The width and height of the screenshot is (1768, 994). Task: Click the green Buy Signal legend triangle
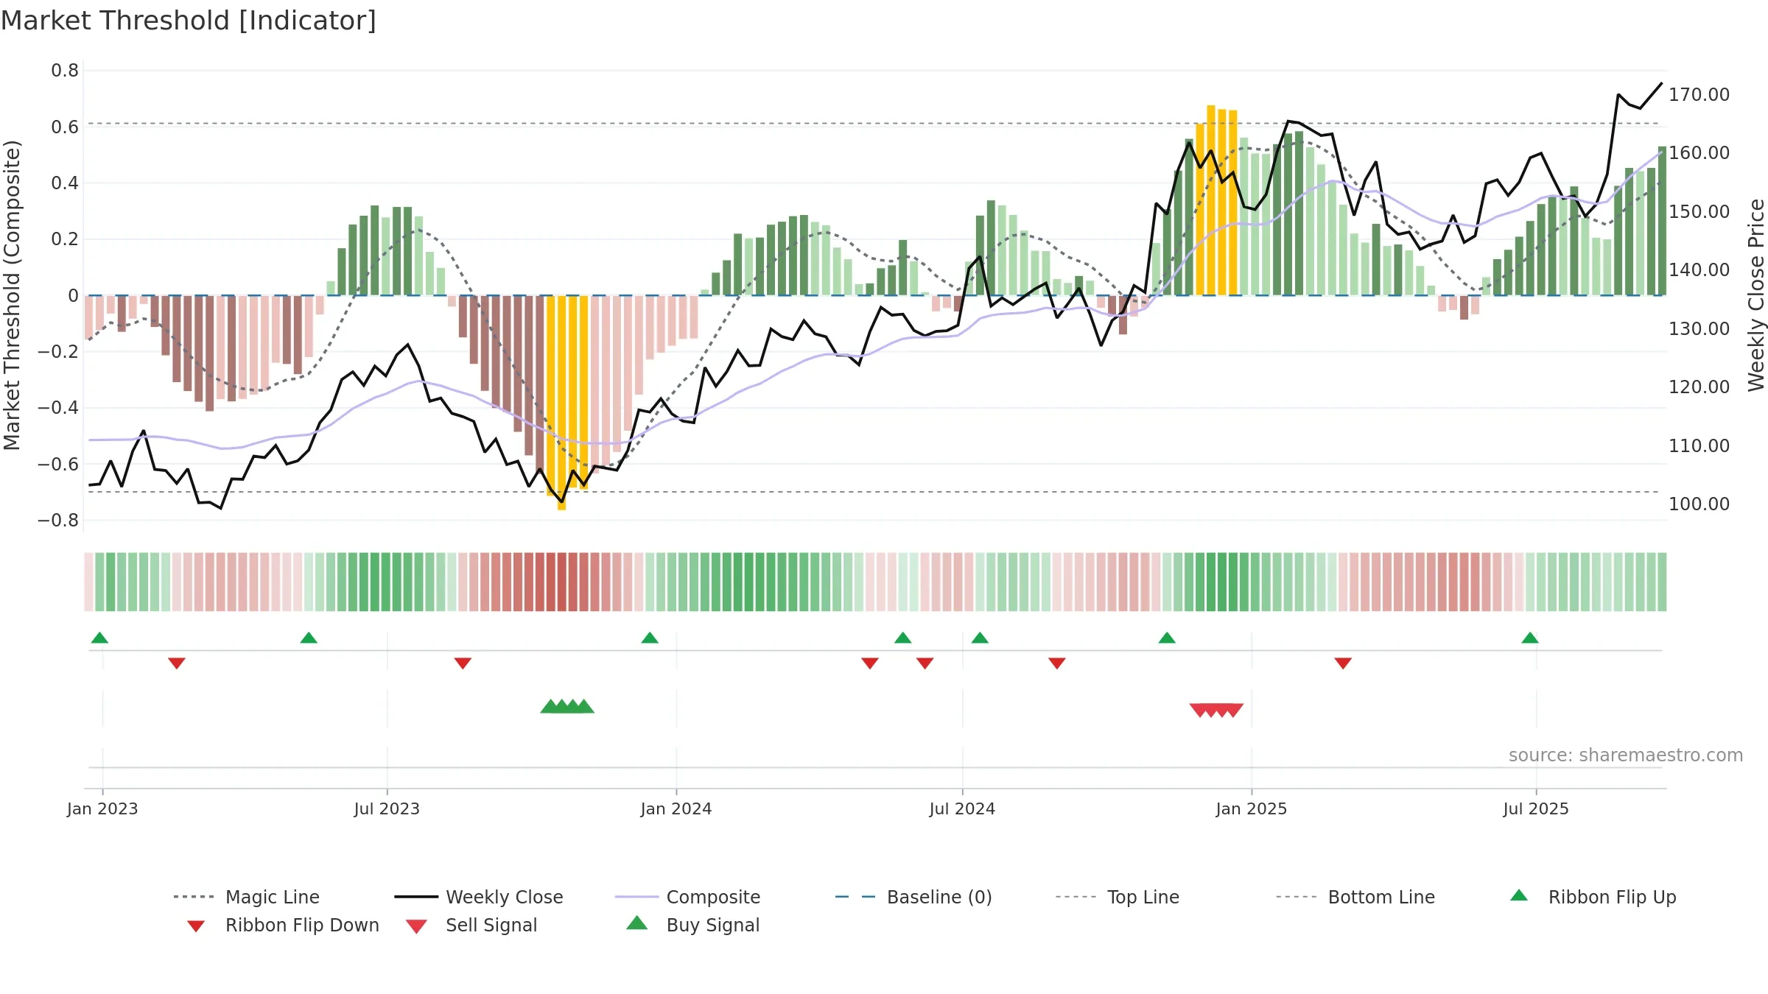click(637, 923)
